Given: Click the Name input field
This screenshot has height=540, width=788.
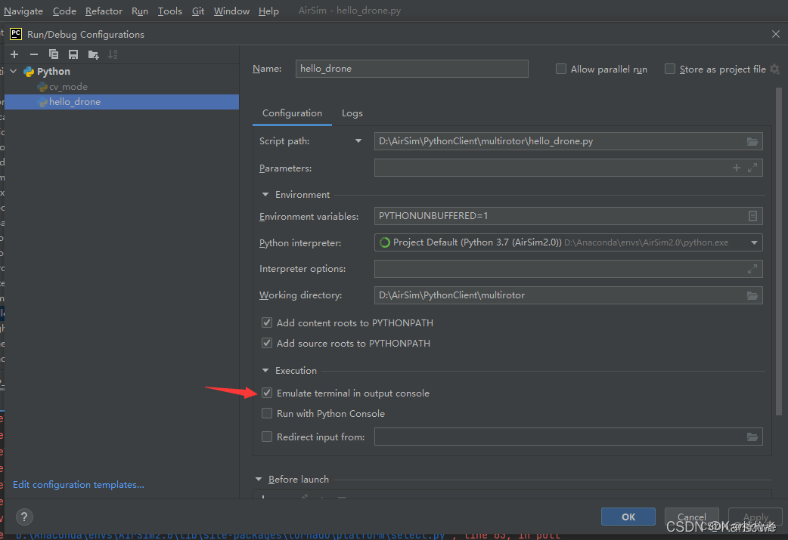Looking at the screenshot, I should coord(411,69).
